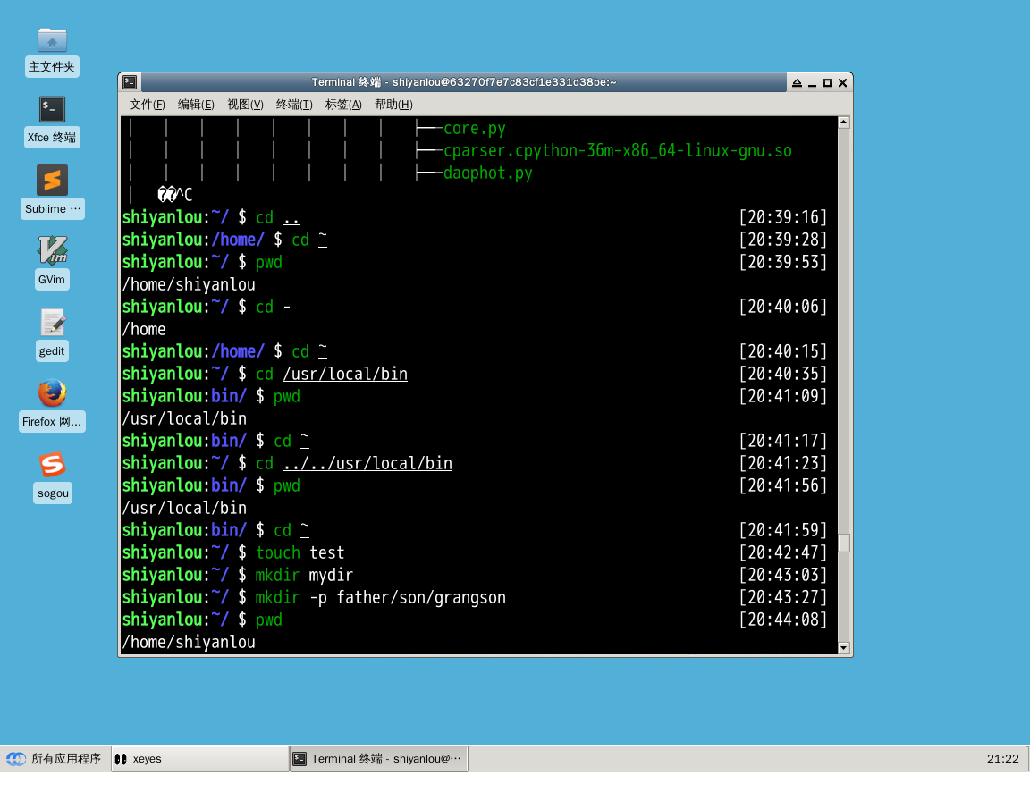Open the 所有应用程序 applications menu
Screen dimensions: 1030x801
(x=55, y=758)
